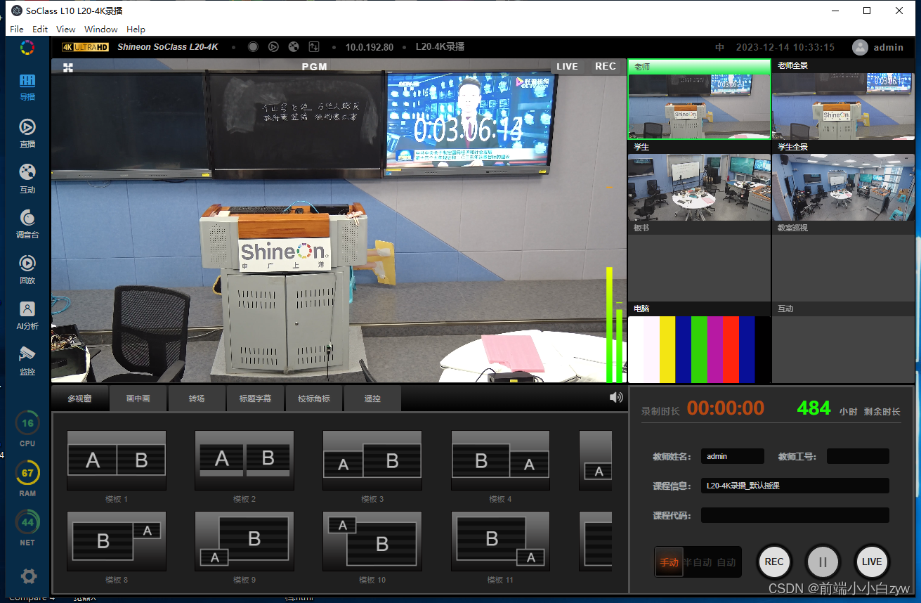Open the View menu

click(x=66, y=29)
